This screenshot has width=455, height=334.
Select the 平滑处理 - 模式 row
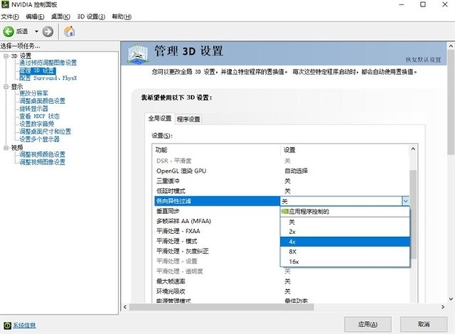(217, 241)
